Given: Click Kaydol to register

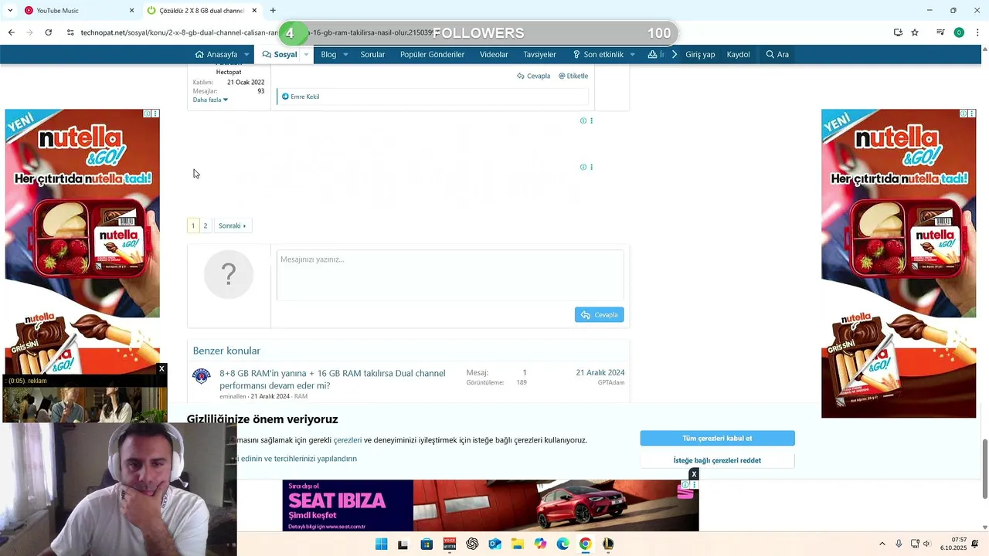Looking at the screenshot, I should [738, 54].
